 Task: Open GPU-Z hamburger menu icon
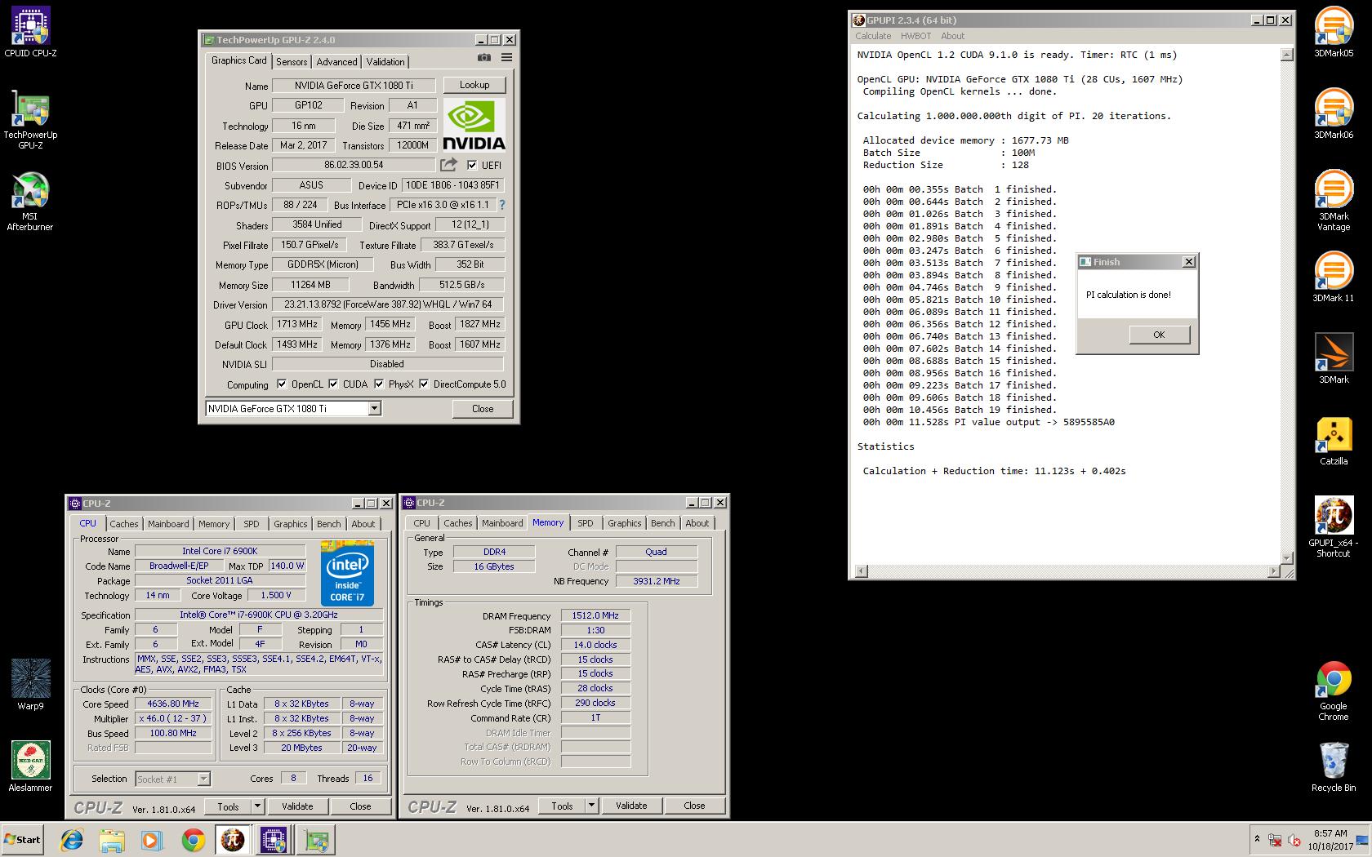pyautogui.click(x=506, y=57)
